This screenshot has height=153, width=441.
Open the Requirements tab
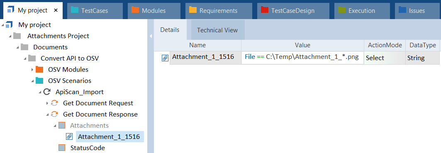coord(218,11)
